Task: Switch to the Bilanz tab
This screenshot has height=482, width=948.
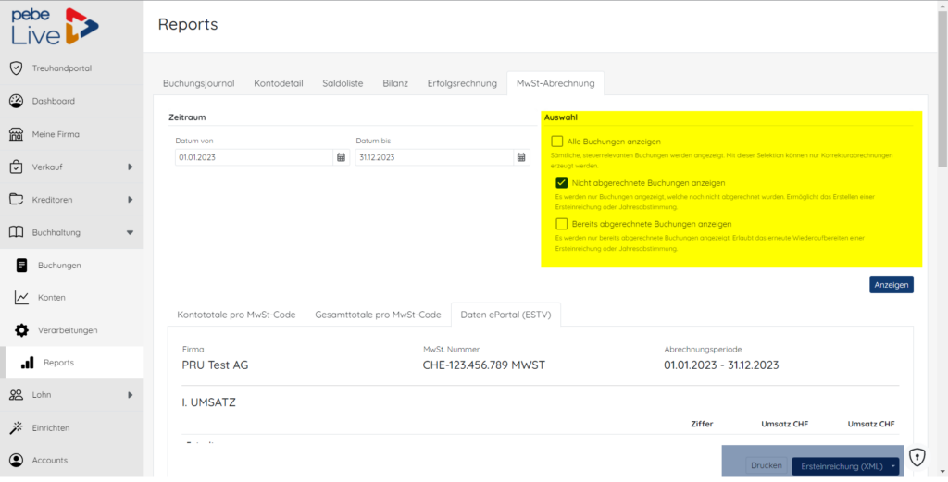Action: (x=395, y=83)
